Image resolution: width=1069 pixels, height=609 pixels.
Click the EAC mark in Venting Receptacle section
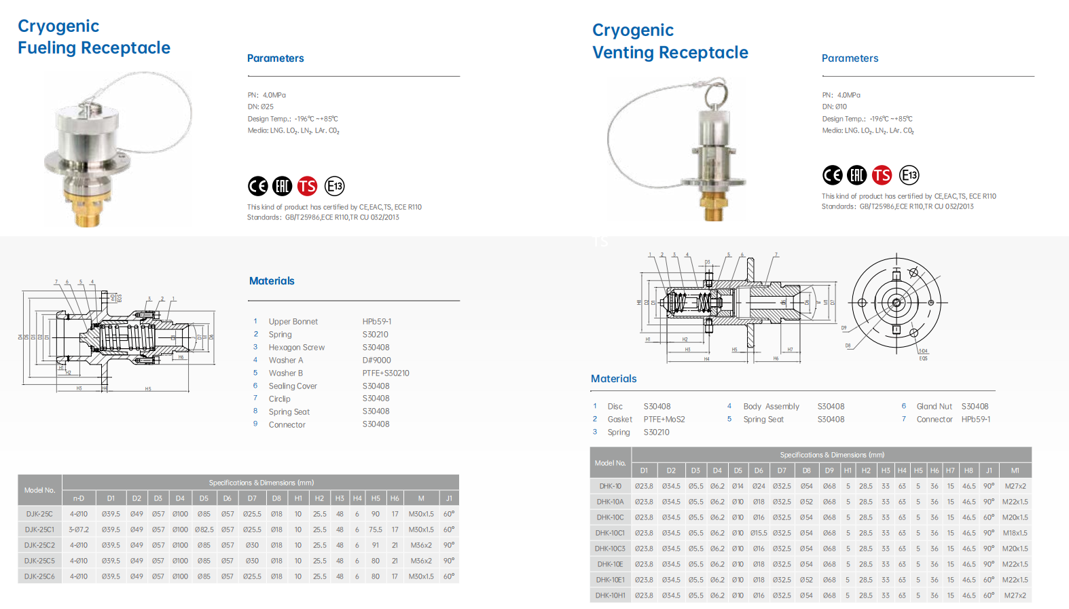coord(857,175)
